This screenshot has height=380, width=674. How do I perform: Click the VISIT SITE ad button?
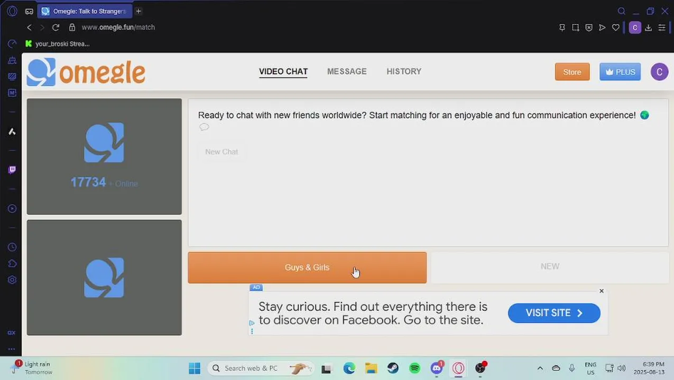tap(554, 313)
